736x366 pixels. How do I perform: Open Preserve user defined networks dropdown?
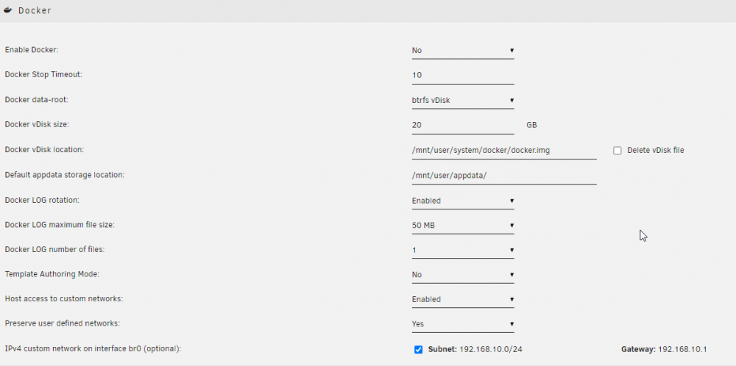463,324
